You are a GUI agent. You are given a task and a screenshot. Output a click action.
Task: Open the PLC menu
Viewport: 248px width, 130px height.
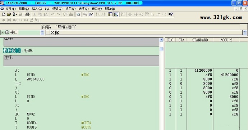pos(47,9)
